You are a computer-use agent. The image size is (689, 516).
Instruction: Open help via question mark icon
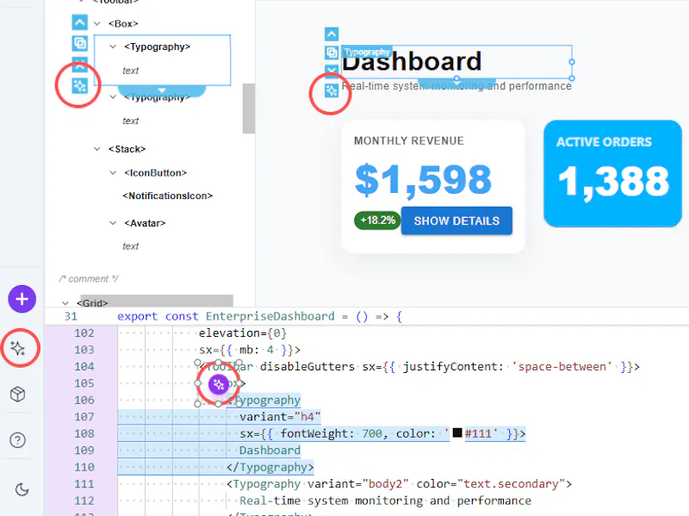18,440
